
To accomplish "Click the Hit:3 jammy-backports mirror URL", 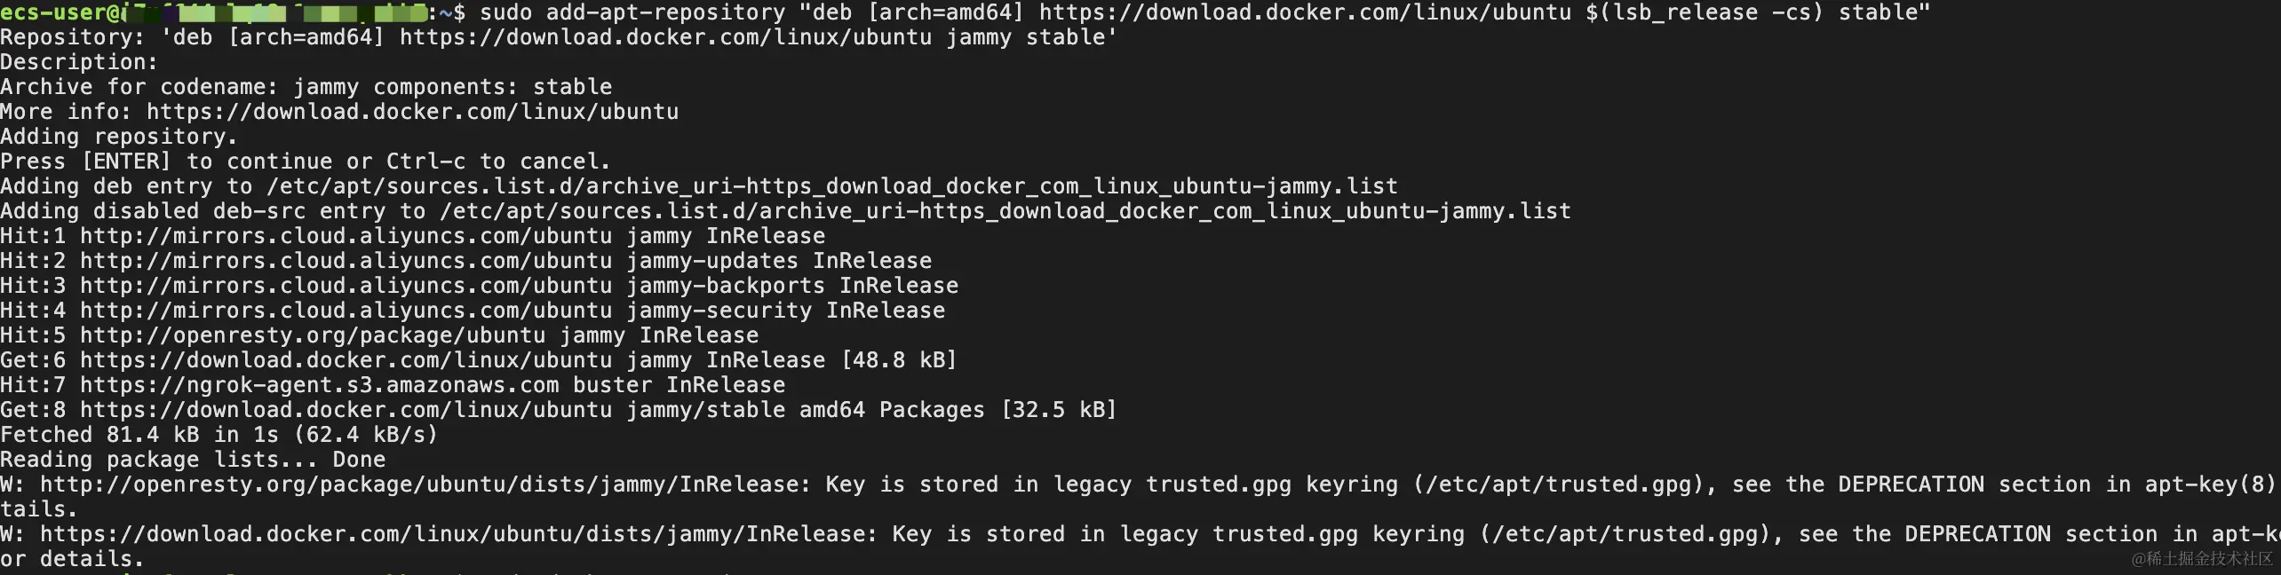I will (x=346, y=286).
